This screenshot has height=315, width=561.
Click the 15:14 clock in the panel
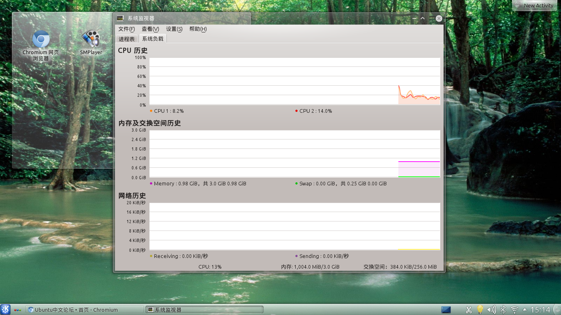point(540,310)
